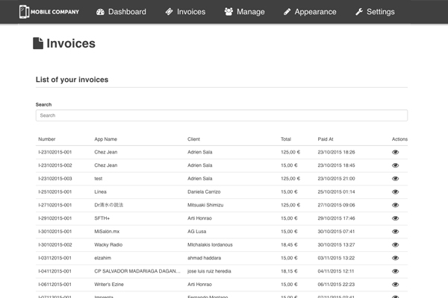The height and width of the screenshot is (298, 448).
Task: Click client 'Daniela Carrizo'
Action: 204,192
